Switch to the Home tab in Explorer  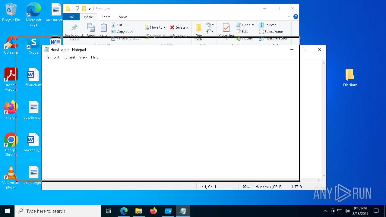(x=88, y=17)
